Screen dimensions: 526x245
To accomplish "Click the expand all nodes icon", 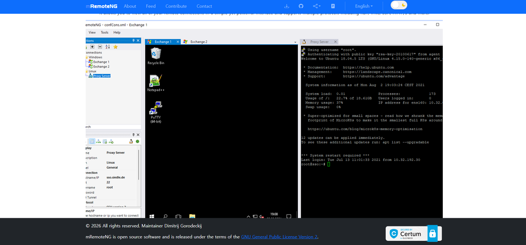I will tap(92, 47).
